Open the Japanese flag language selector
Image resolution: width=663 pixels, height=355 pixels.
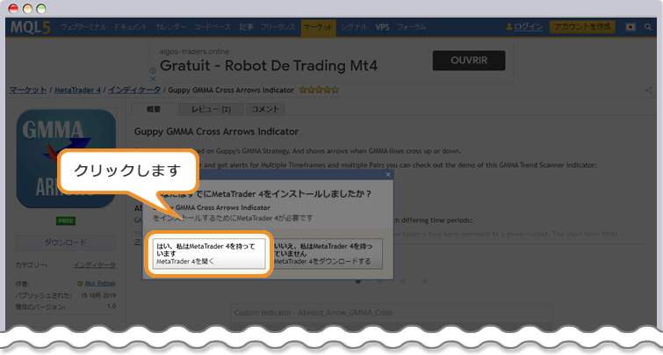pos(630,27)
